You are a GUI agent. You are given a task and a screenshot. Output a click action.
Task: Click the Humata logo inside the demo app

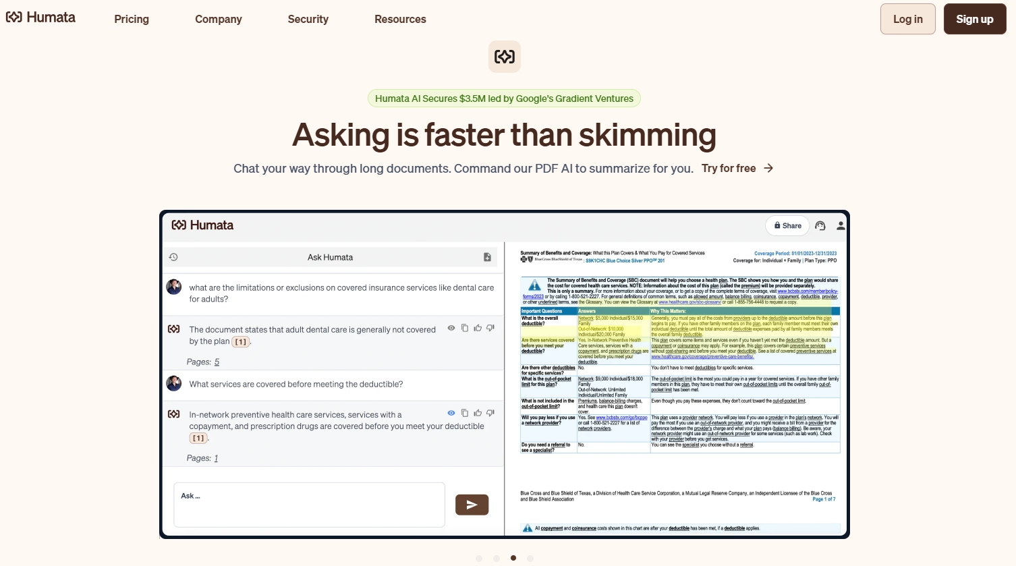202,225
